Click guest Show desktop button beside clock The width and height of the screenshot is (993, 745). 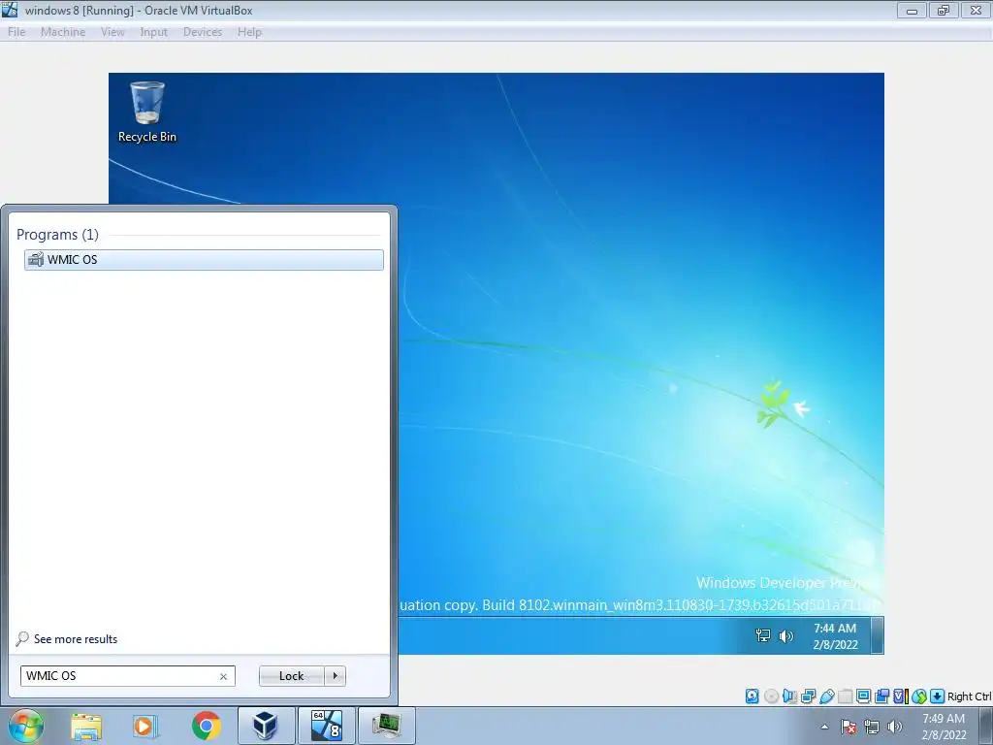coord(877,634)
